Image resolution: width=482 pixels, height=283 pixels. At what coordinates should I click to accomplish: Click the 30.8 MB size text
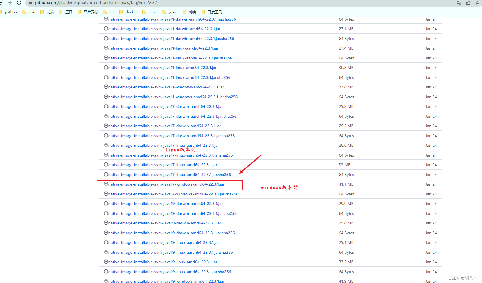pos(346,68)
